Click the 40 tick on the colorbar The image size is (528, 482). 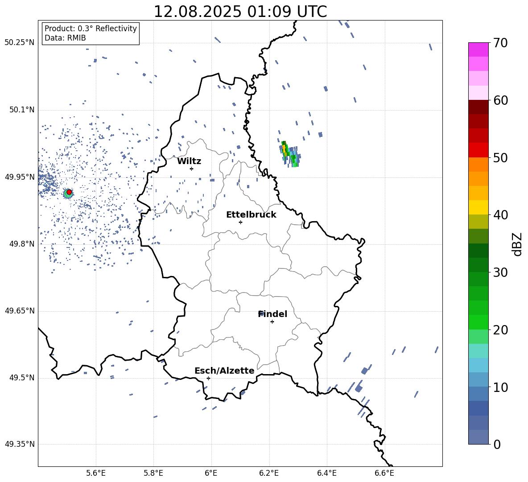point(500,215)
